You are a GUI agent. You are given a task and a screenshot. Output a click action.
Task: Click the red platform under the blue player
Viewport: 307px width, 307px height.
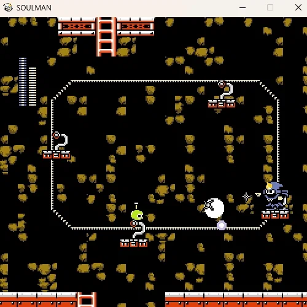(x=275, y=215)
